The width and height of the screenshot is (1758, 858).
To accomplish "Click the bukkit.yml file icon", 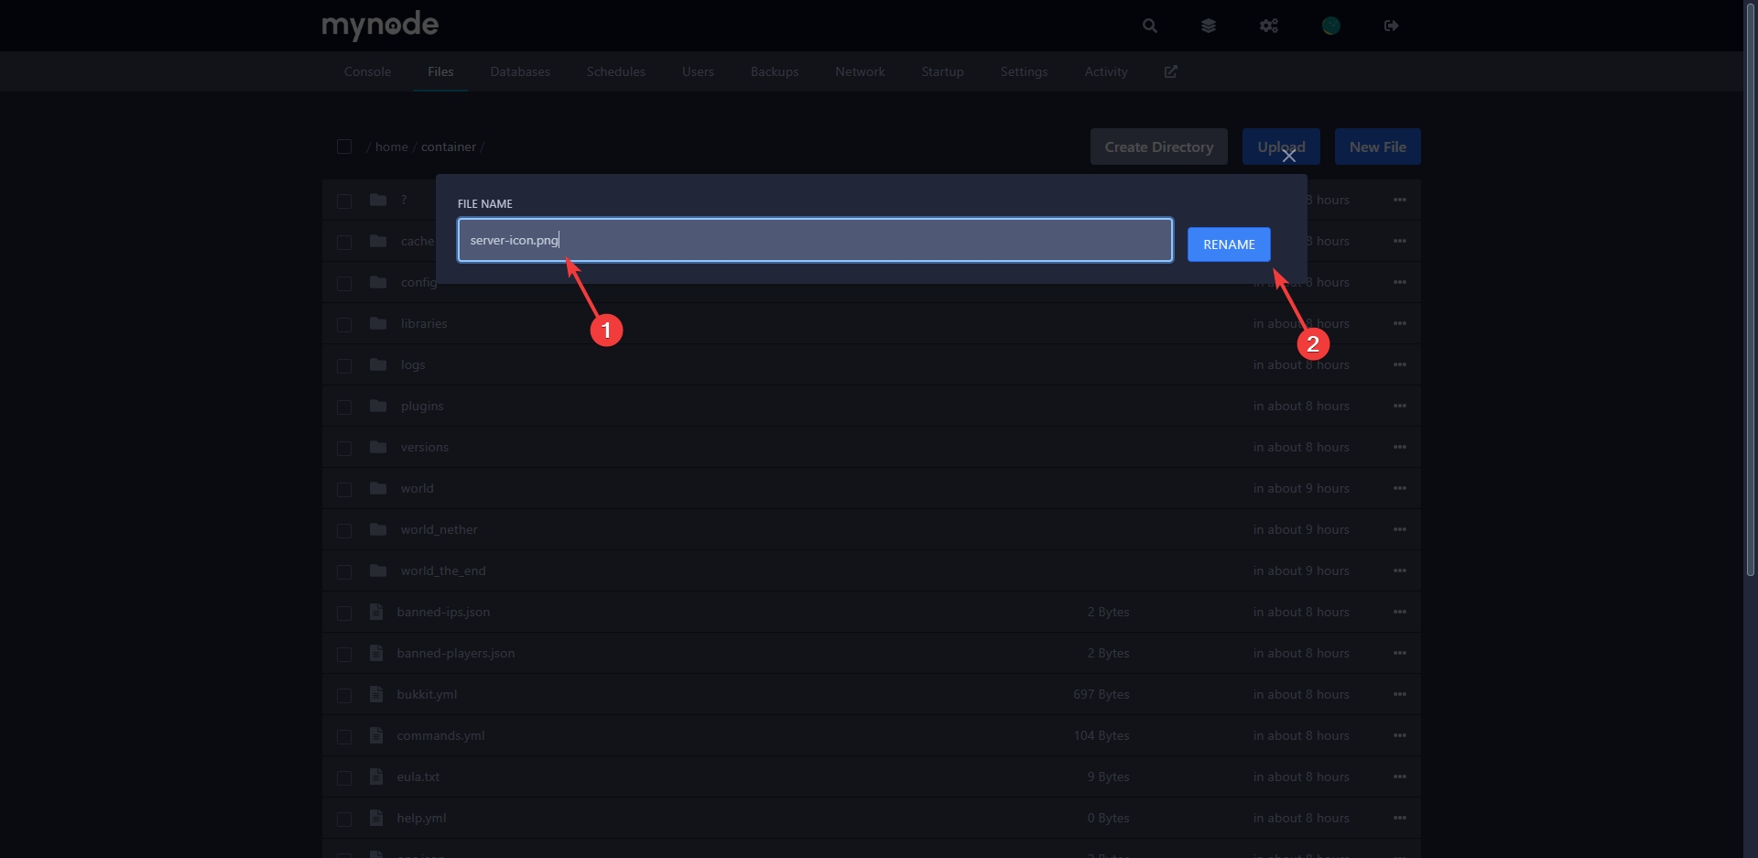I will pos(375,694).
